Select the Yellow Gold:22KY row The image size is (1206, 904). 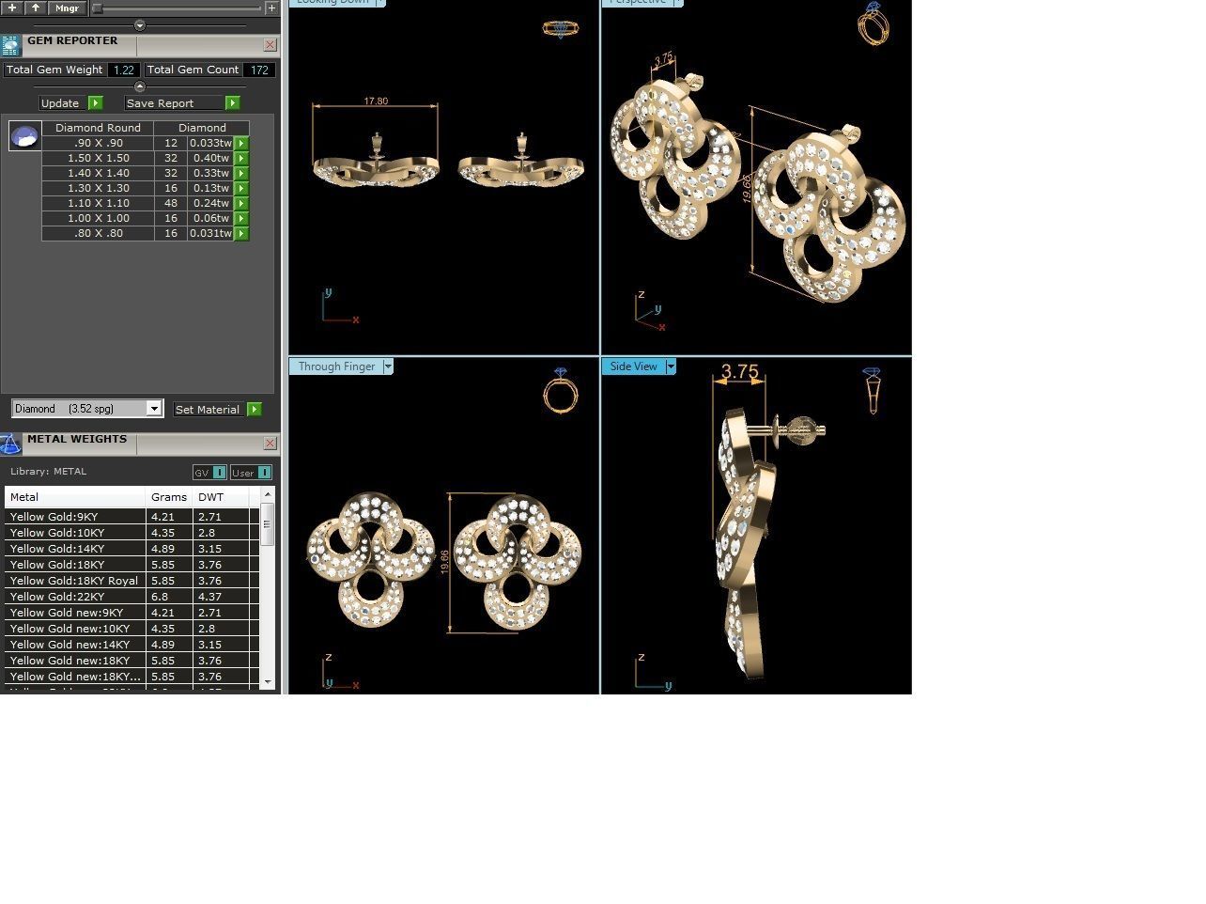[x=131, y=597]
